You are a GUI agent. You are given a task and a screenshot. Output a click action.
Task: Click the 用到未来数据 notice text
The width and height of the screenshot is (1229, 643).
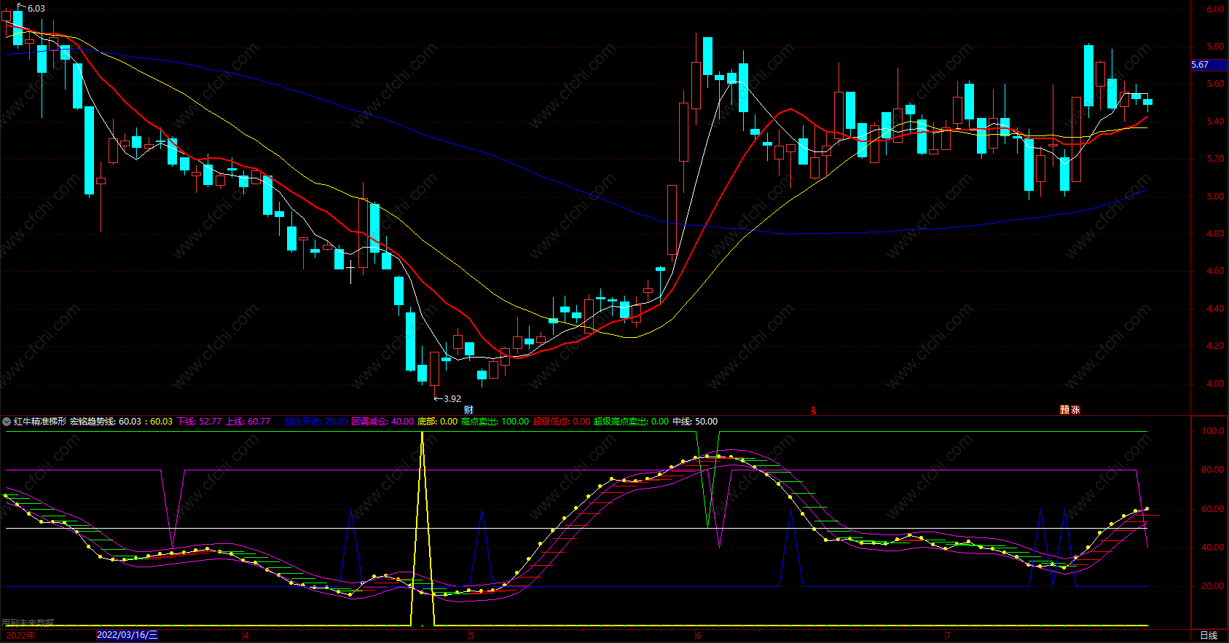click(x=28, y=623)
